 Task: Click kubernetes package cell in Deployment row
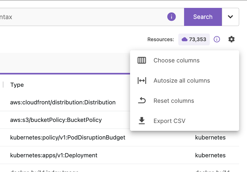click(210, 155)
